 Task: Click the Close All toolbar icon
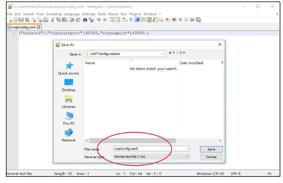pyautogui.click(x=39, y=20)
